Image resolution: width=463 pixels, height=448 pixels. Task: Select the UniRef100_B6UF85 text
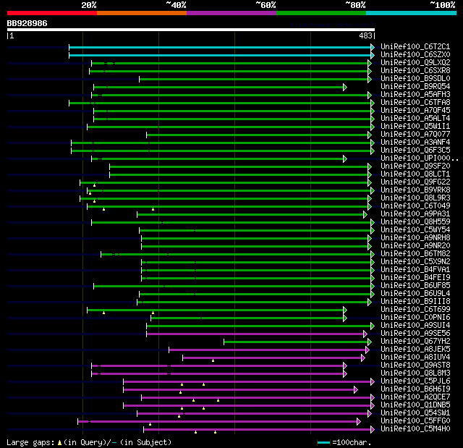[x=415, y=286]
